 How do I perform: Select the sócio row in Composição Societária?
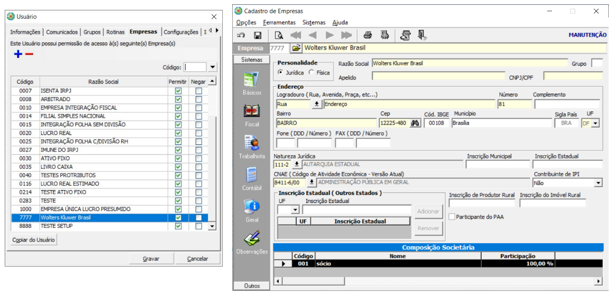[438, 264]
